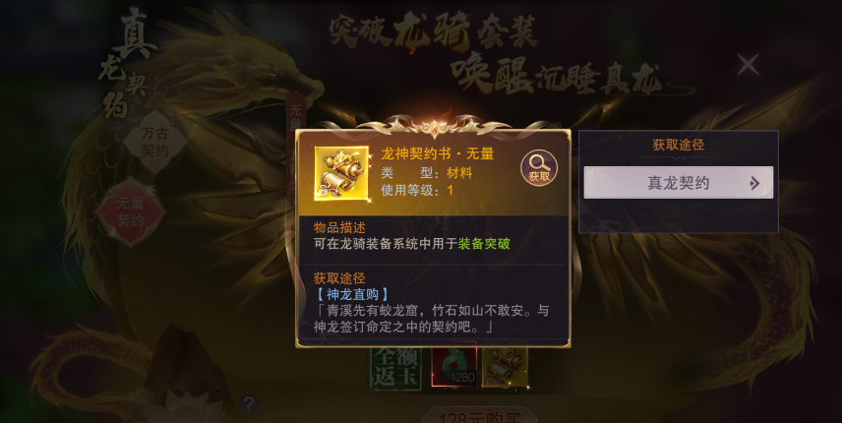
Task: Switch to the 无量契约 tab
Action: point(131,211)
